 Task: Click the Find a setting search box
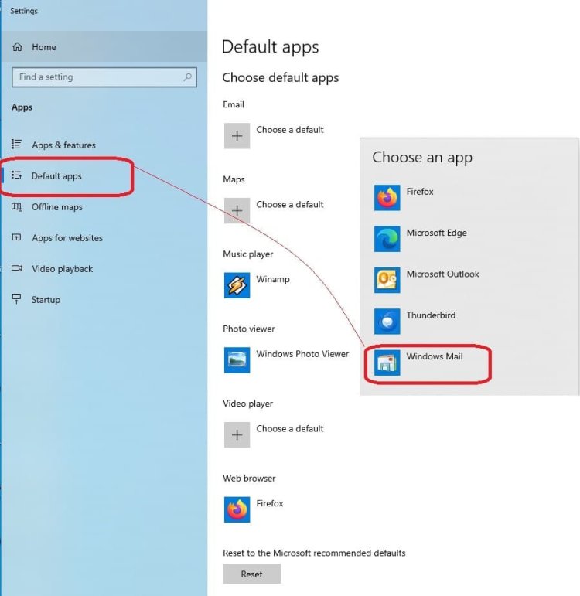tap(97, 77)
